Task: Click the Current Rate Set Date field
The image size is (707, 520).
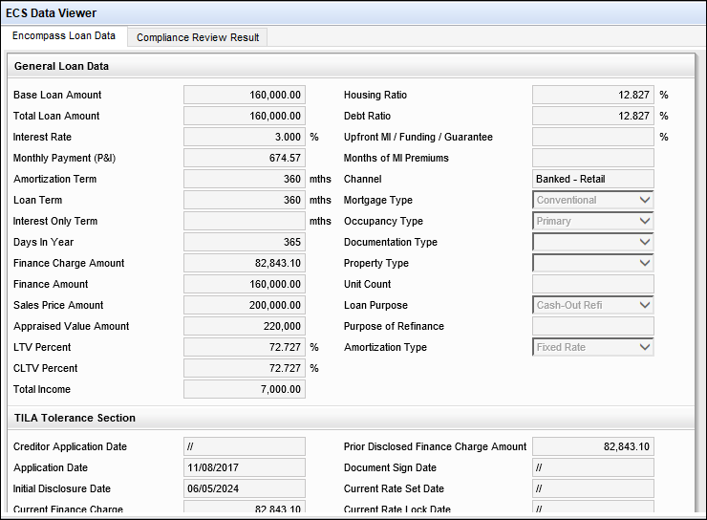Action: click(x=593, y=488)
